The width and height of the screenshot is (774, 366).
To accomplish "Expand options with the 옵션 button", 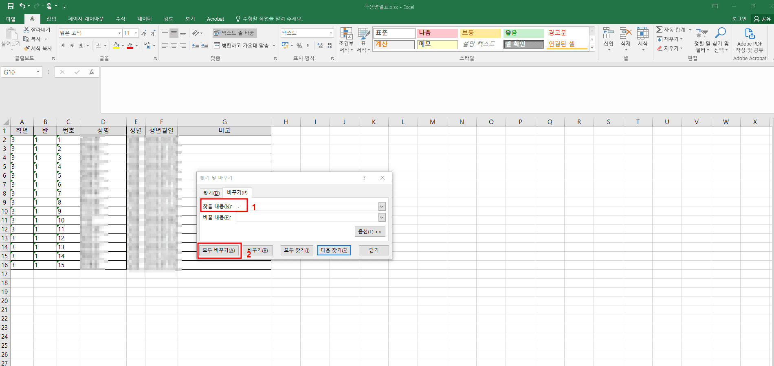I will click(370, 232).
